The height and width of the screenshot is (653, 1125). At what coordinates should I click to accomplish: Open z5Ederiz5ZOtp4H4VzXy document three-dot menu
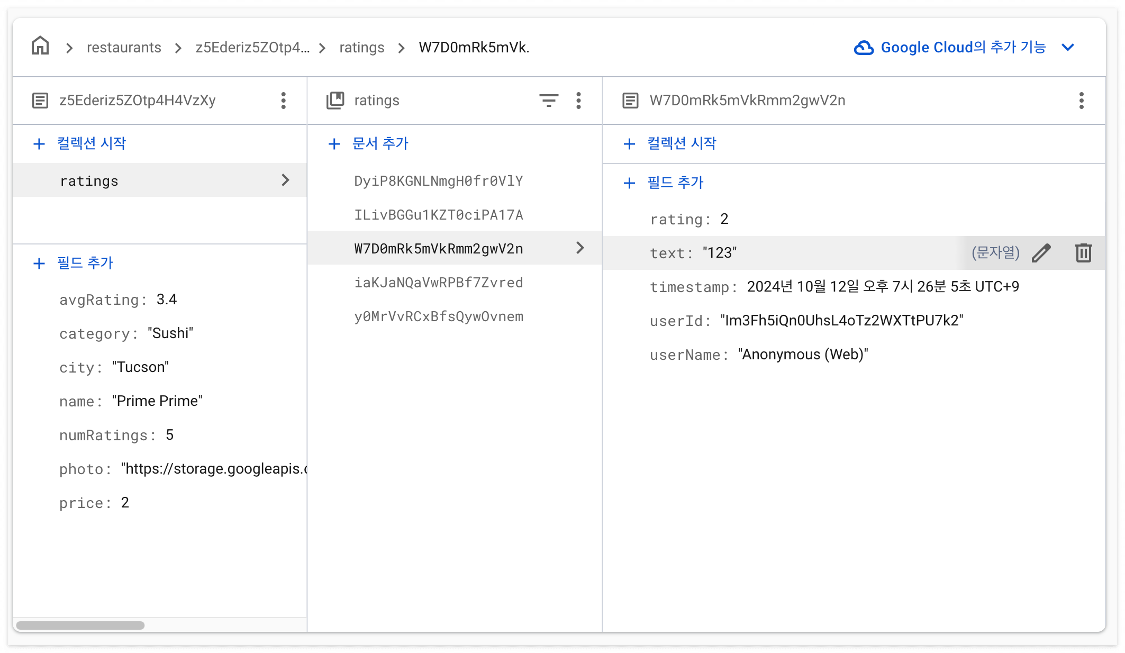click(284, 100)
